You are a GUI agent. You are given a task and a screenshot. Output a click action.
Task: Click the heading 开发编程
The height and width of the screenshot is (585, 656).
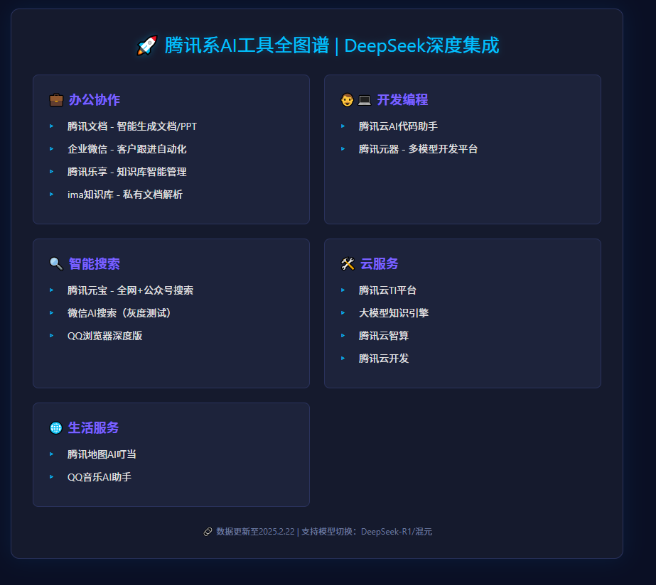point(402,100)
